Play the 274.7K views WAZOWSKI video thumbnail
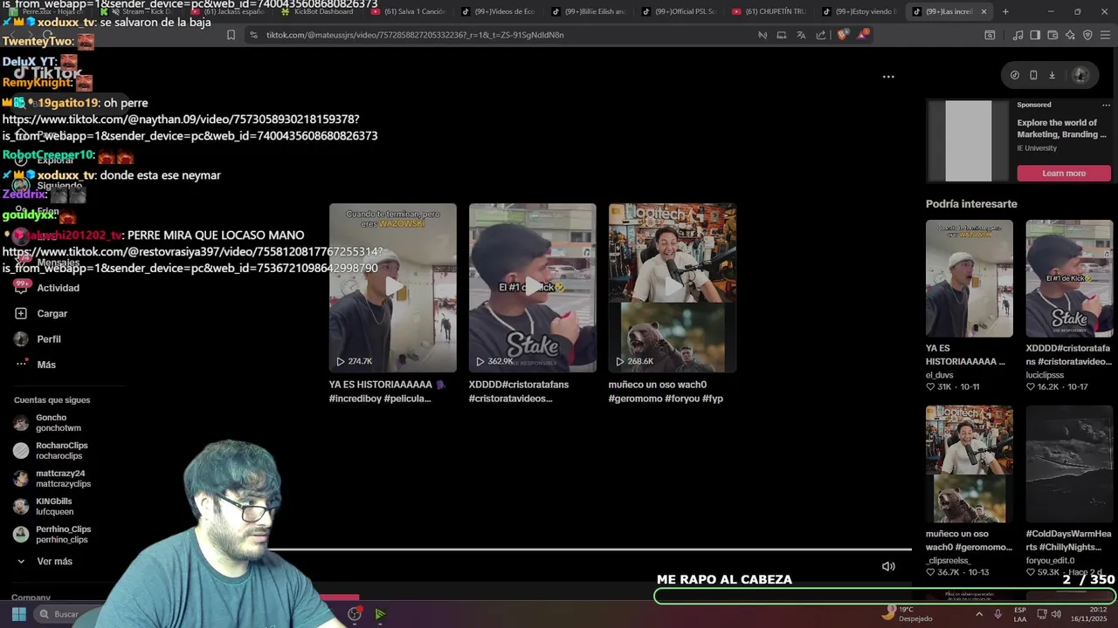This screenshot has width=1118, height=628. pos(392,288)
